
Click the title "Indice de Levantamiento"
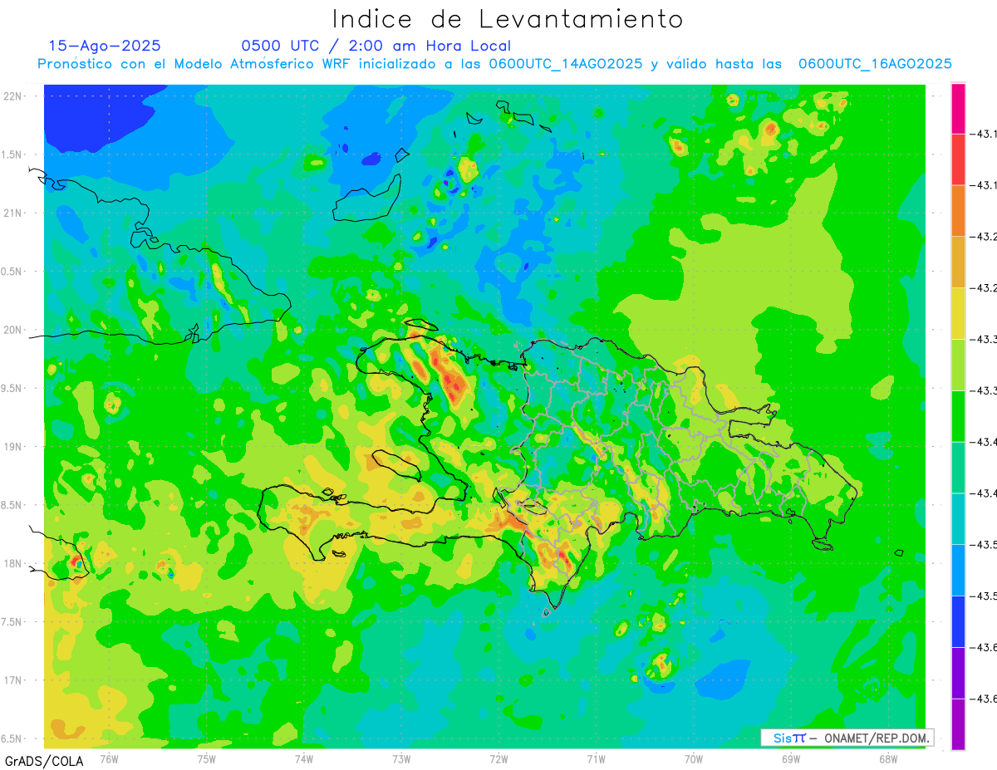click(x=508, y=19)
